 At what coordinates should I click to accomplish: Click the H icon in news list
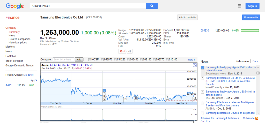pyautogui.click(x=202, y=113)
